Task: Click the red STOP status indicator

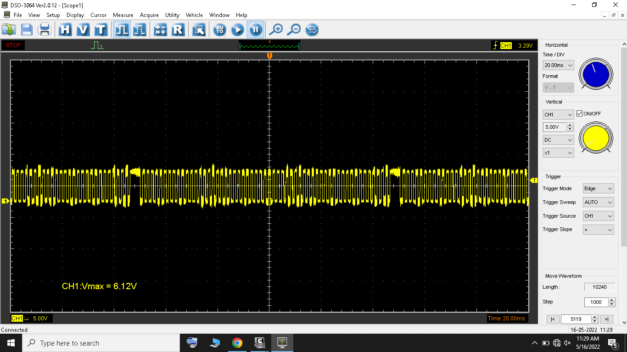Action: pyautogui.click(x=13, y=45)
